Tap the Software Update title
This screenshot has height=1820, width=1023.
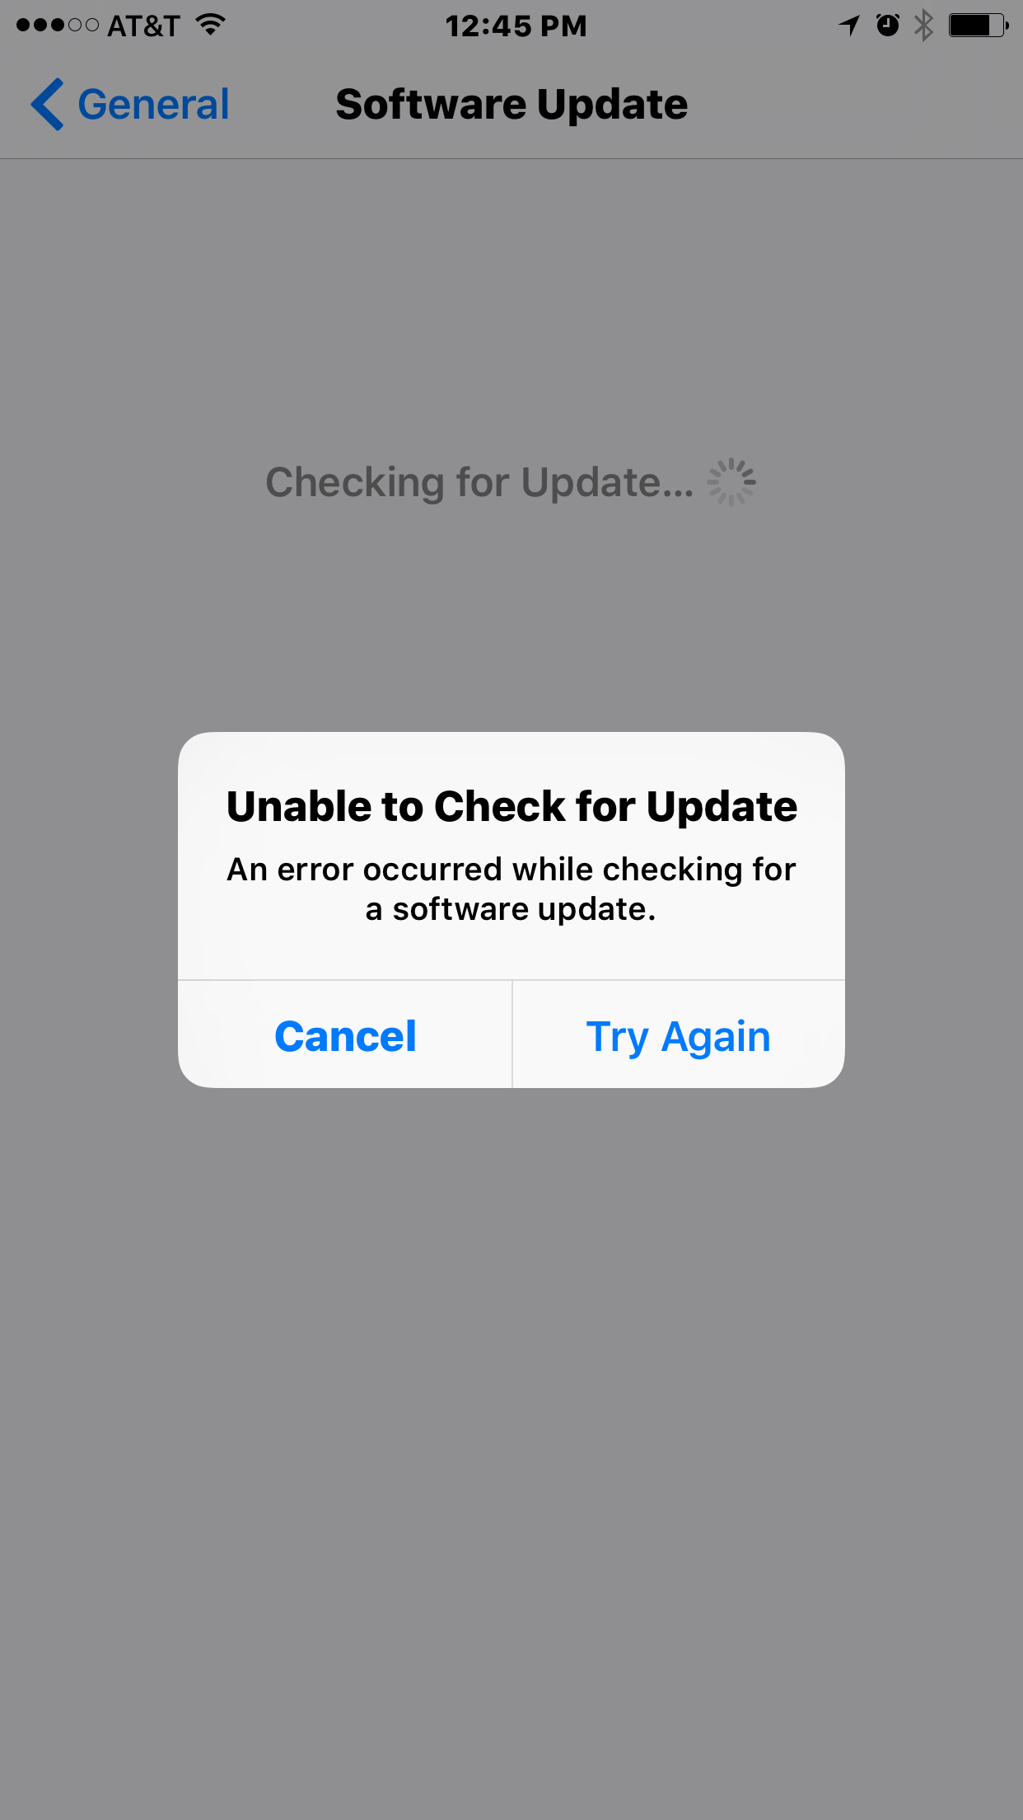511,105
